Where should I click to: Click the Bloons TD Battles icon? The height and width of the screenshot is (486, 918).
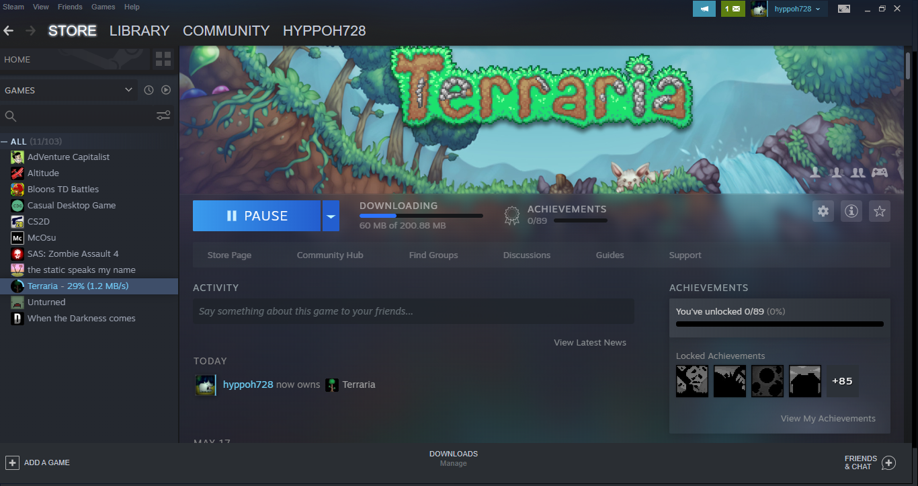[17, 190]
